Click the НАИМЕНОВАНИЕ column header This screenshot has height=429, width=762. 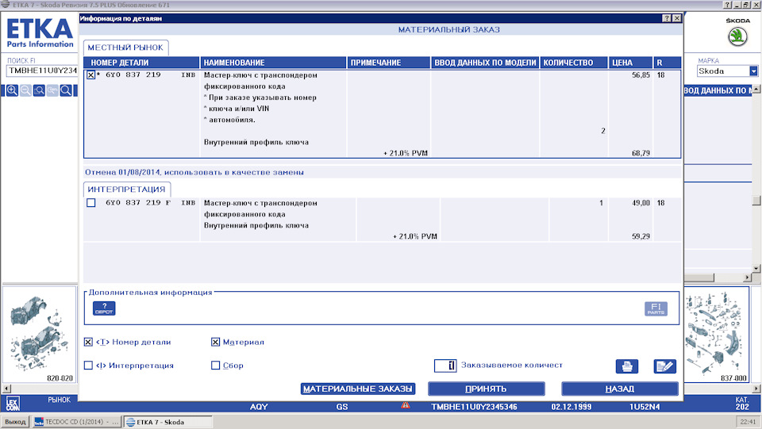coord(274,63)
